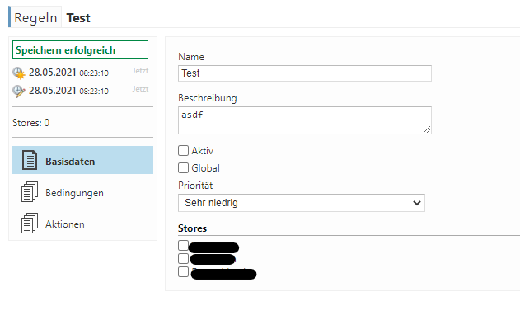The image size is (520, 320).
Task: Select the Test tab title
Action: coord(78,18)
